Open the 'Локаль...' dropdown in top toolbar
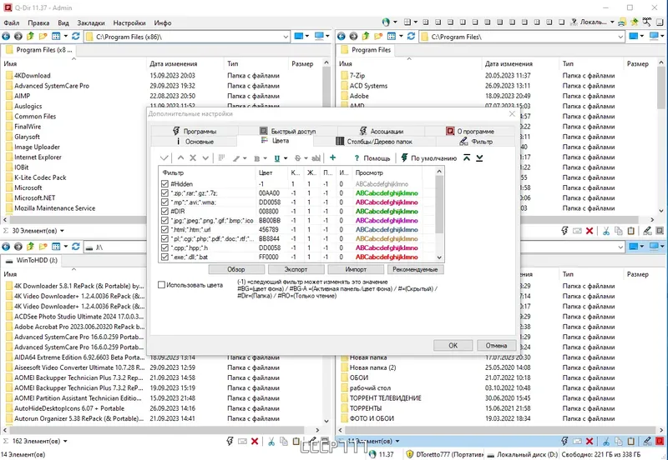The height and width of the screenshot is (460, 668). click(613, 22)
